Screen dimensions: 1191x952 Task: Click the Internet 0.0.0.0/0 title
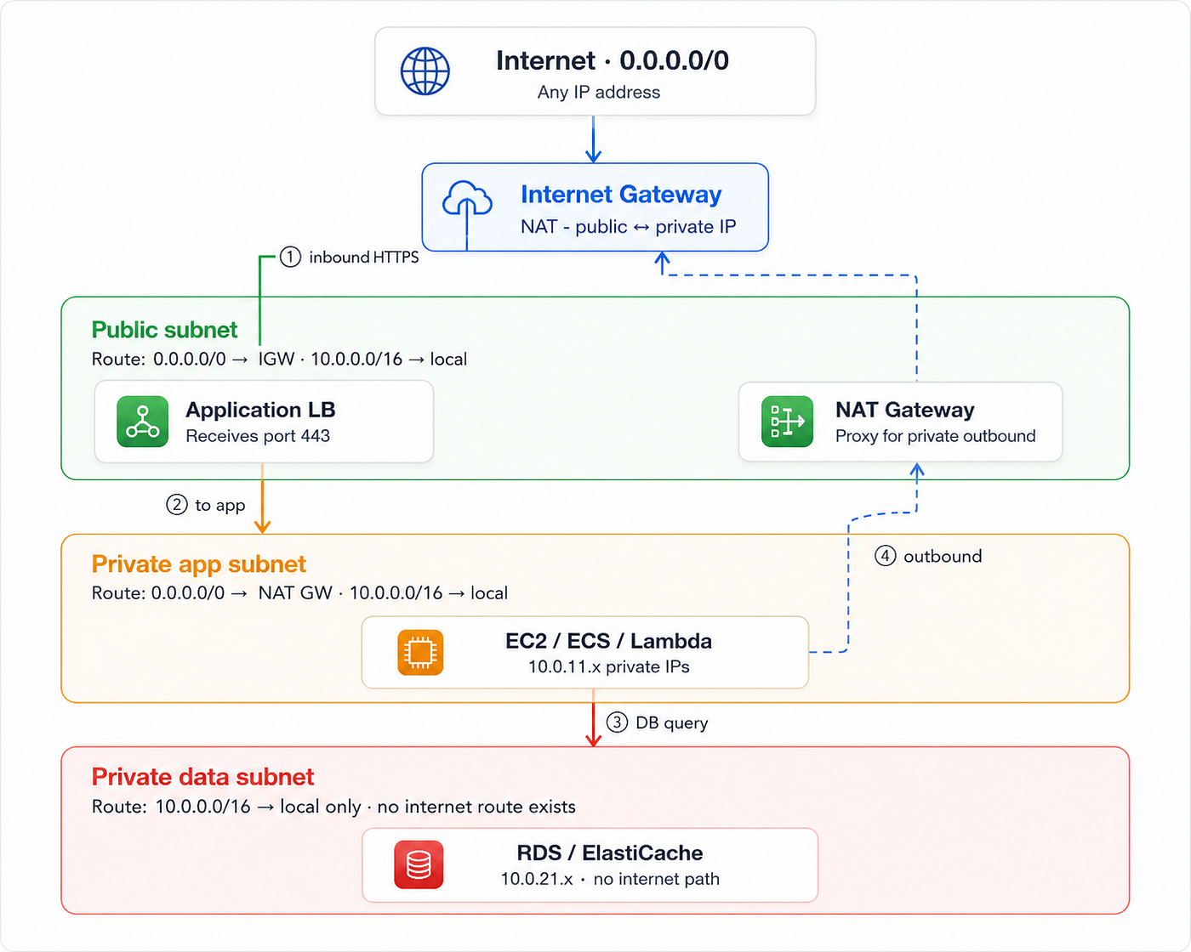(x=613, y=60)
